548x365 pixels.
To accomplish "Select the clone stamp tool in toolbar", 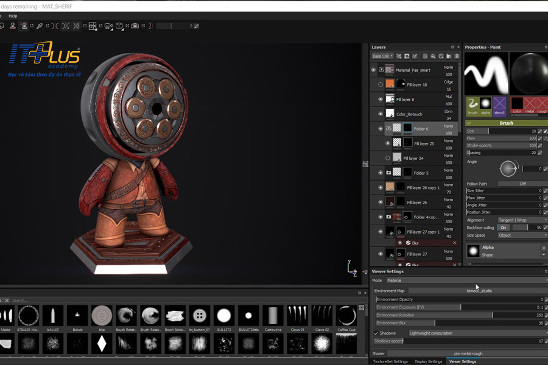I will 24,26.
